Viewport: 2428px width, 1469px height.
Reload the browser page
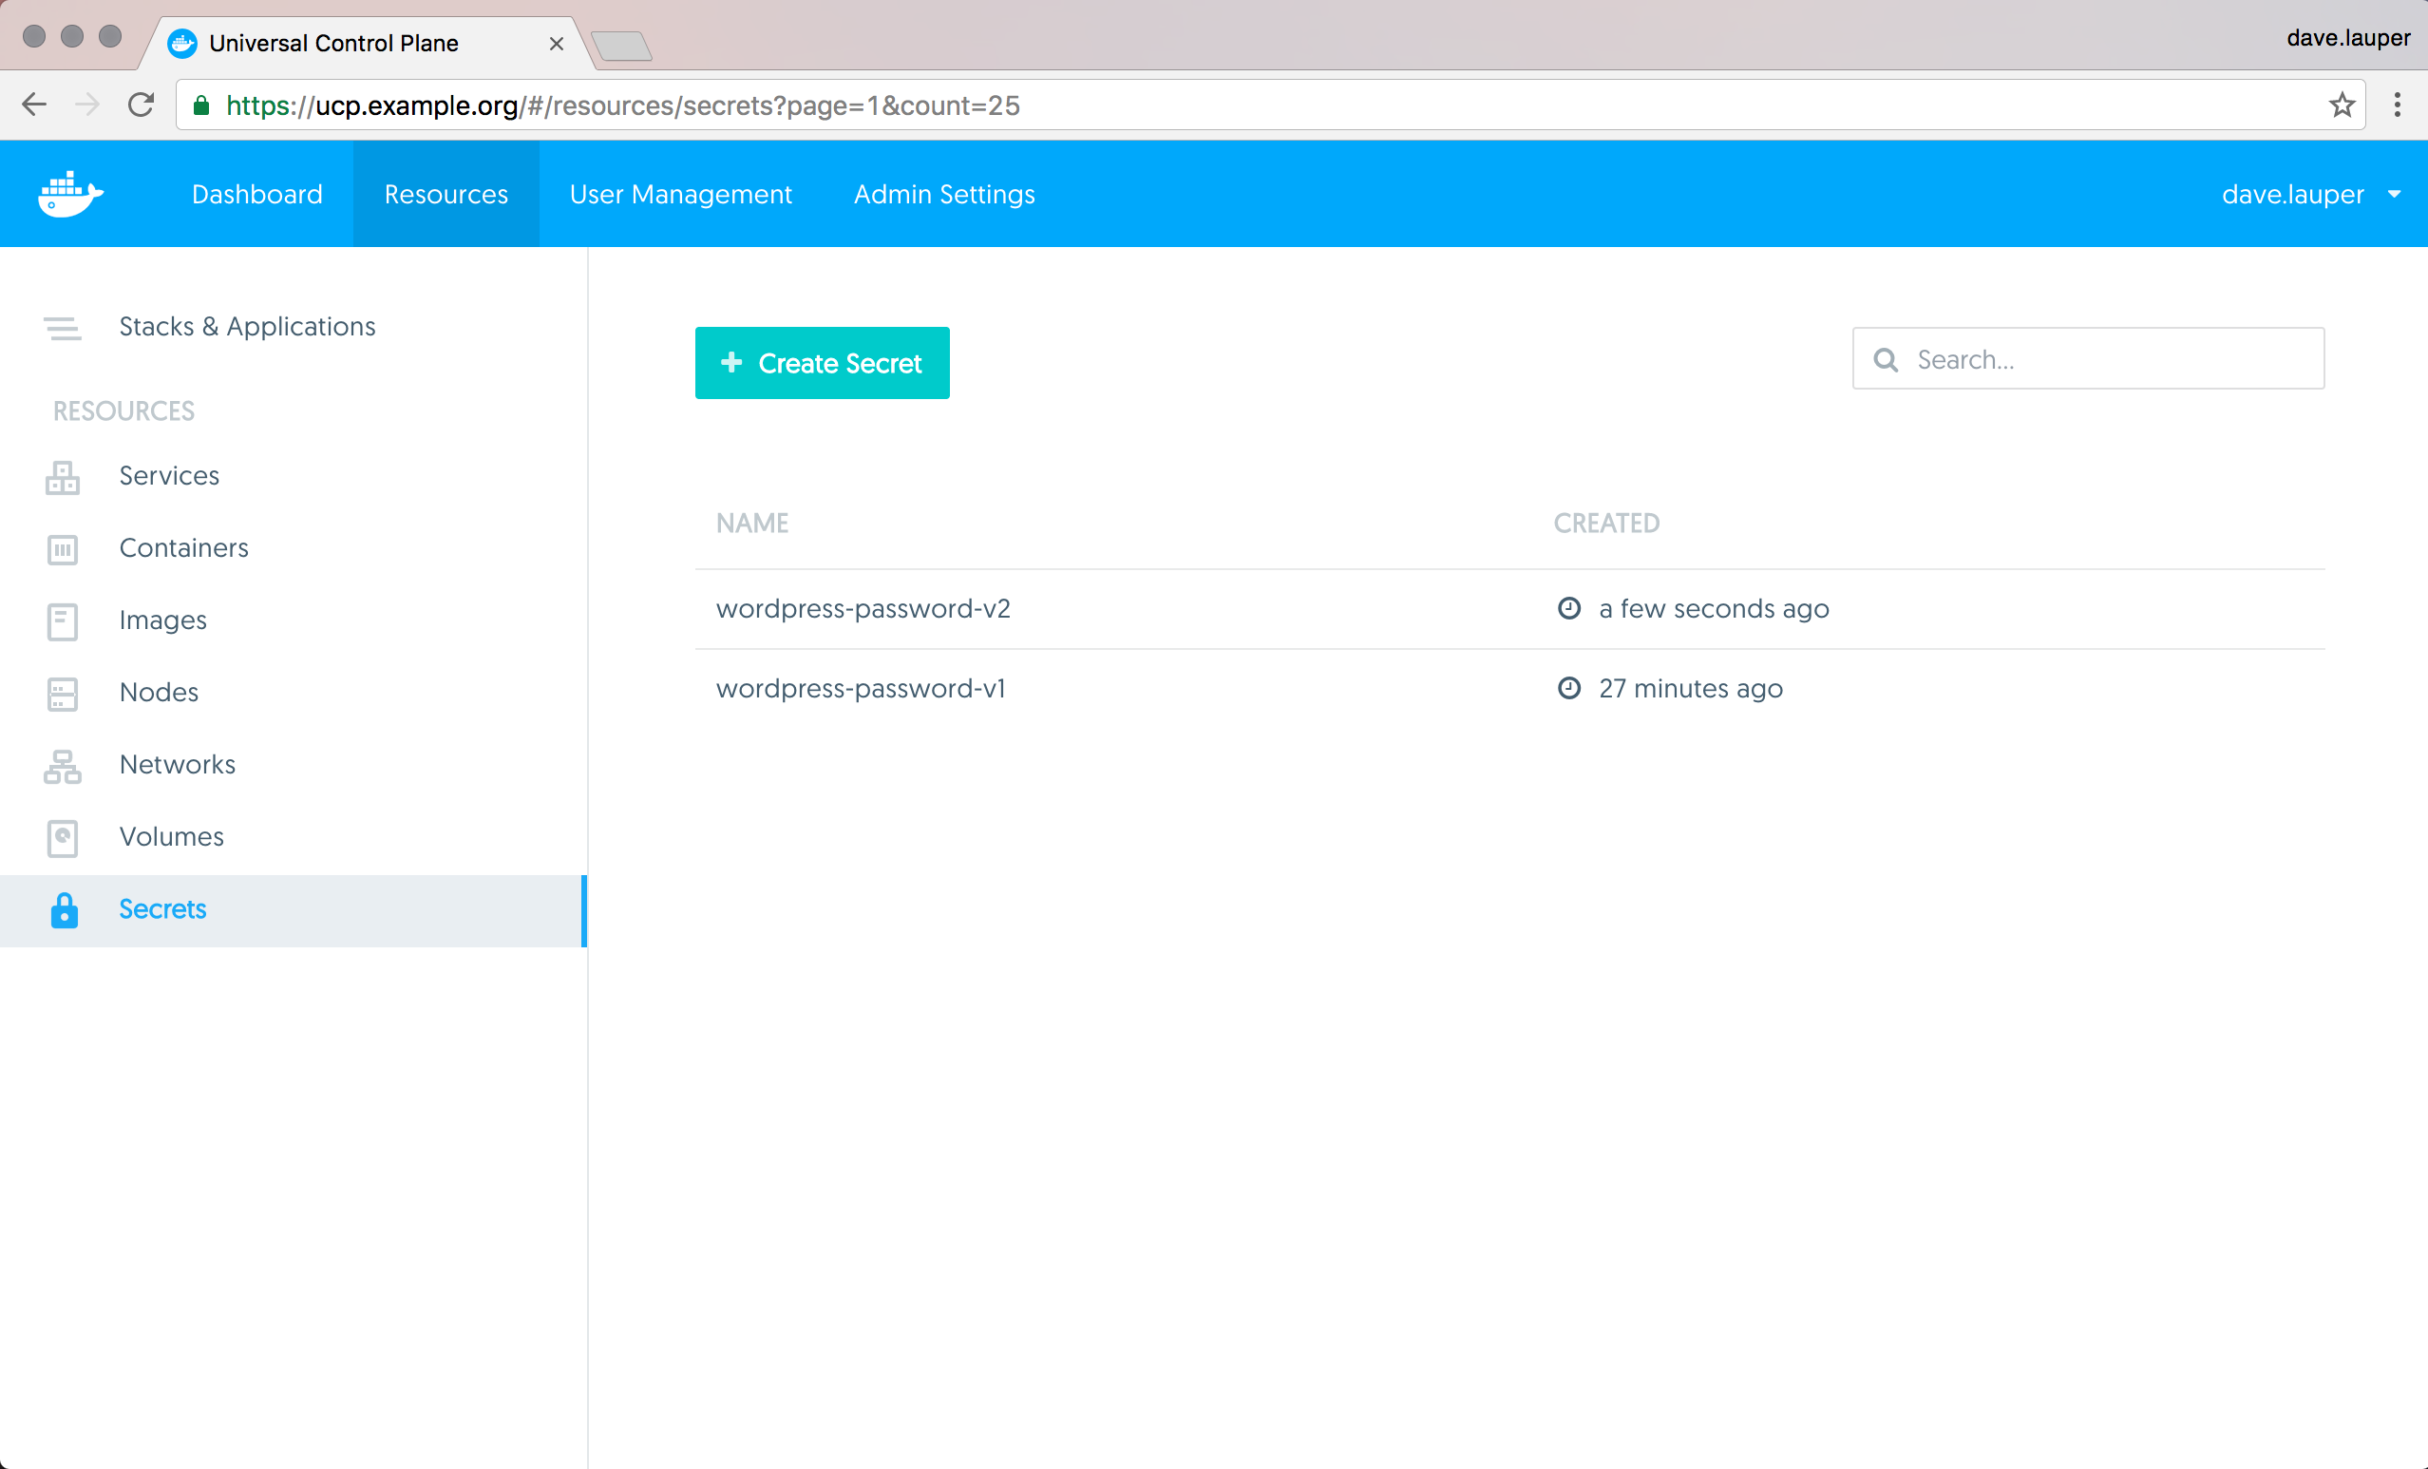coord(141,105)
